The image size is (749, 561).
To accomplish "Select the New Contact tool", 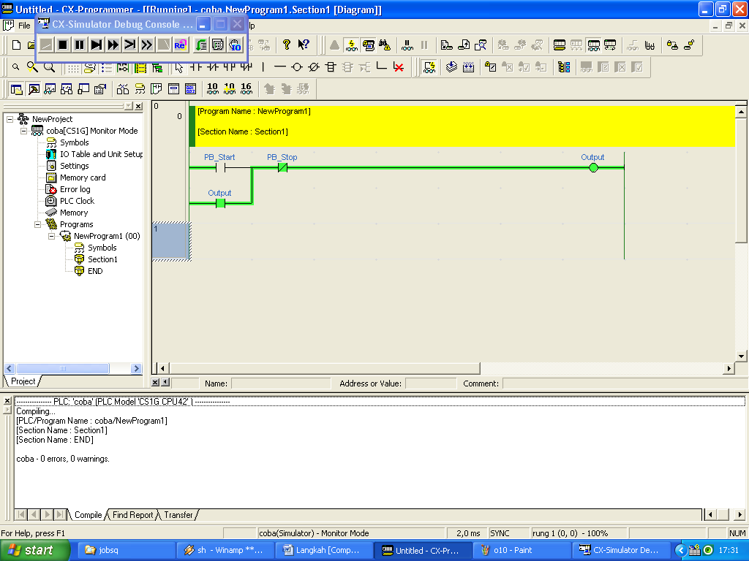I will pyautogui.click(x=197, y=67).
